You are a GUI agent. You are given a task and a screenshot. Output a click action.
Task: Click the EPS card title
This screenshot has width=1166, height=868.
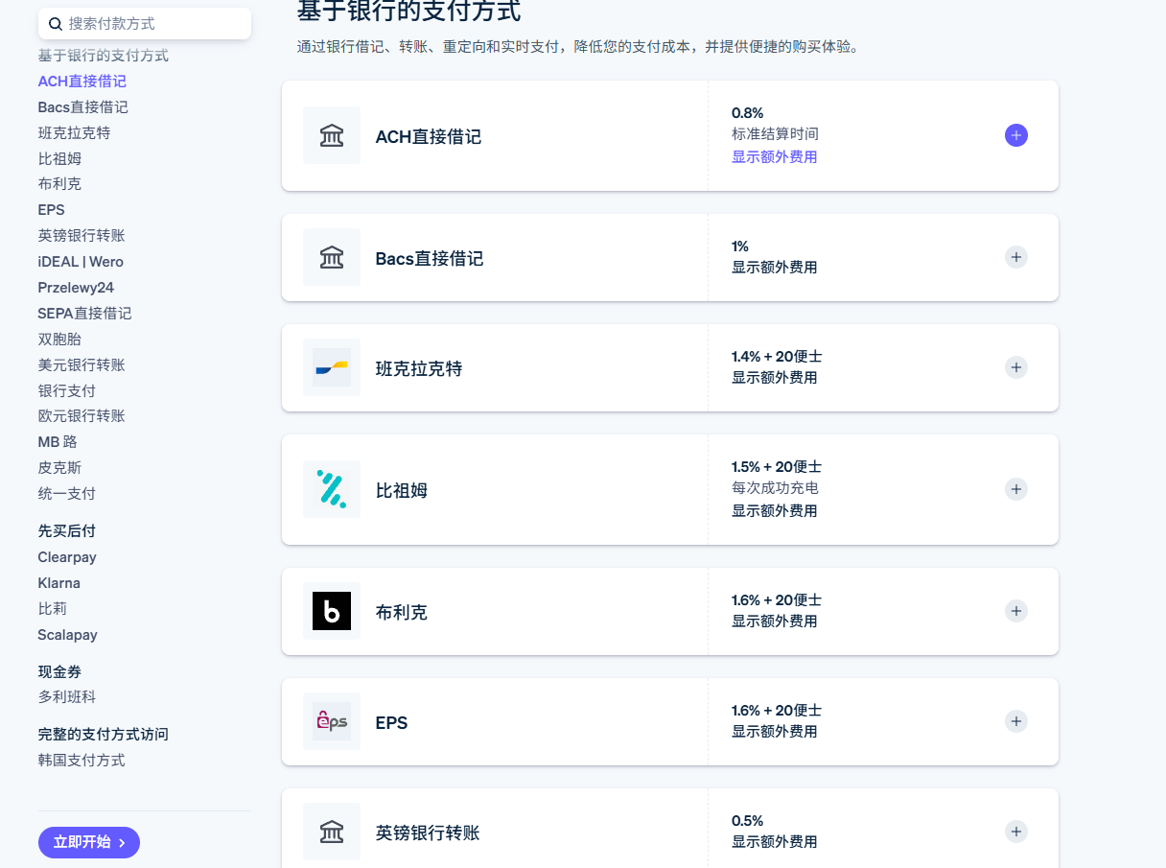(391, 723)
